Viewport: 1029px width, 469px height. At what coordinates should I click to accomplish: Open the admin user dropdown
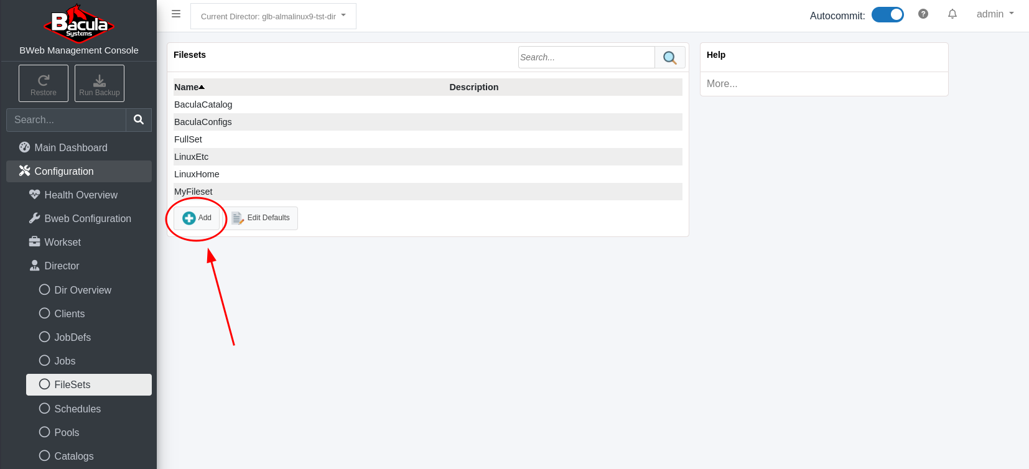[995, 14]
